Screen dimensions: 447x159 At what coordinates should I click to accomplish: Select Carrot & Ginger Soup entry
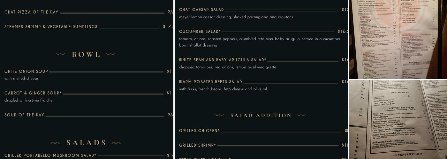33,93
